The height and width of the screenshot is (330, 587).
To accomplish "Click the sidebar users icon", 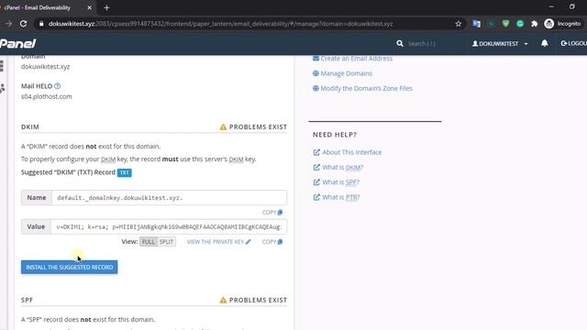I will point(2,89).
